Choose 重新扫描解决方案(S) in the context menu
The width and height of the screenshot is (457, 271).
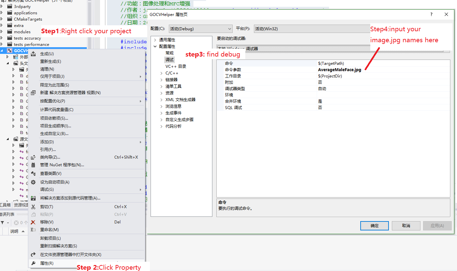pyautogui.click(x=86, y=246)
